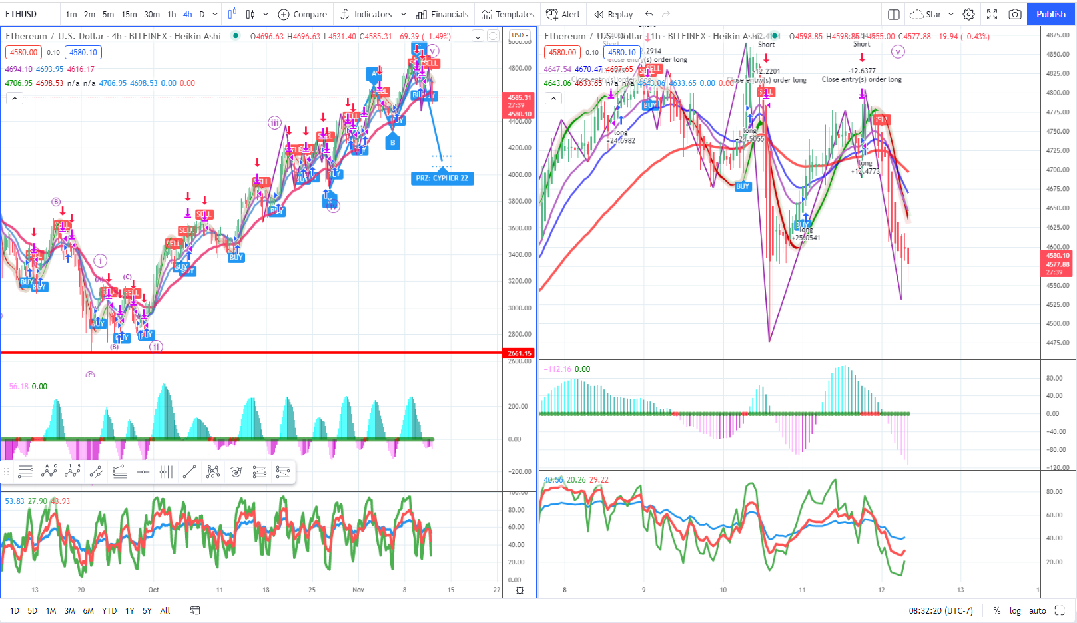Viewport: 1077px width, 623px height.
Task: Toggle percent scale
Action: pyautogui.click(x=997, y=610)
